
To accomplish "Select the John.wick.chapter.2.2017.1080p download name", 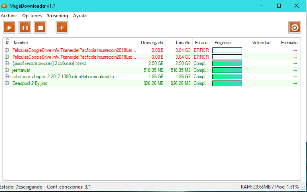I will [63, 77].
